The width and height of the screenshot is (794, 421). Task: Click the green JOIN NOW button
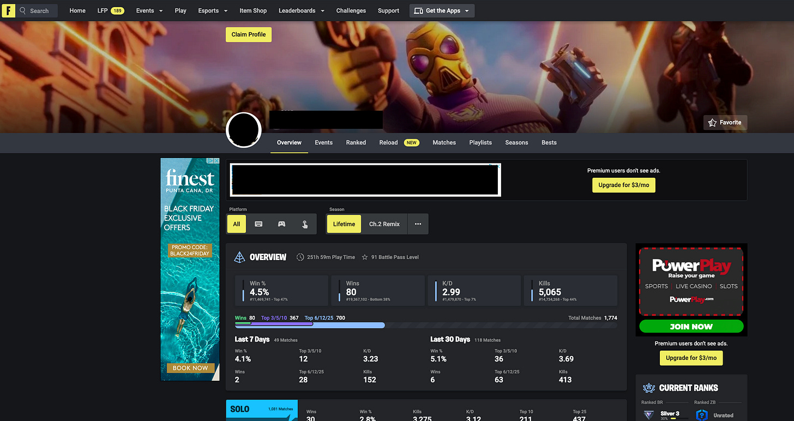(x=691, y=326)
